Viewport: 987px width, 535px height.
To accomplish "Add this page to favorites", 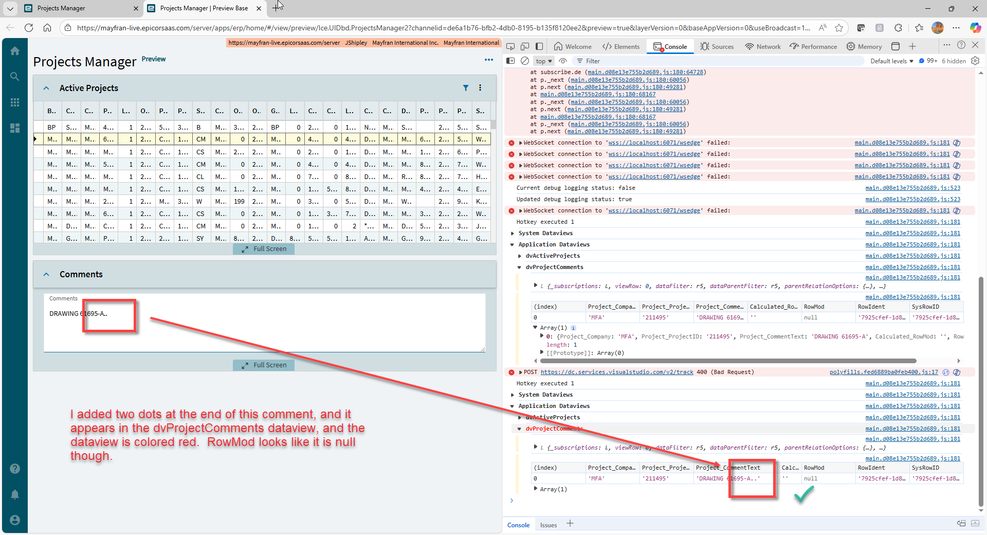I will pos(839,28).
